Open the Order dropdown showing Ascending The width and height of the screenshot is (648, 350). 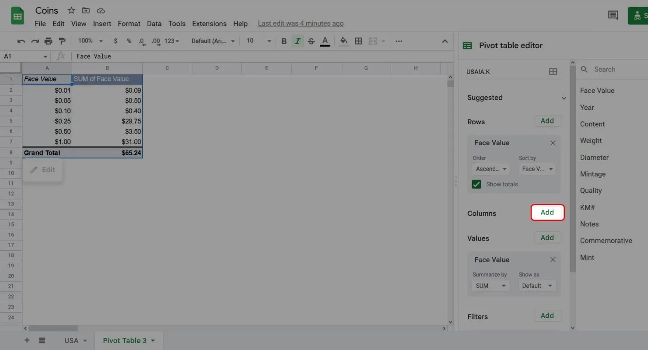click(490, 169)
